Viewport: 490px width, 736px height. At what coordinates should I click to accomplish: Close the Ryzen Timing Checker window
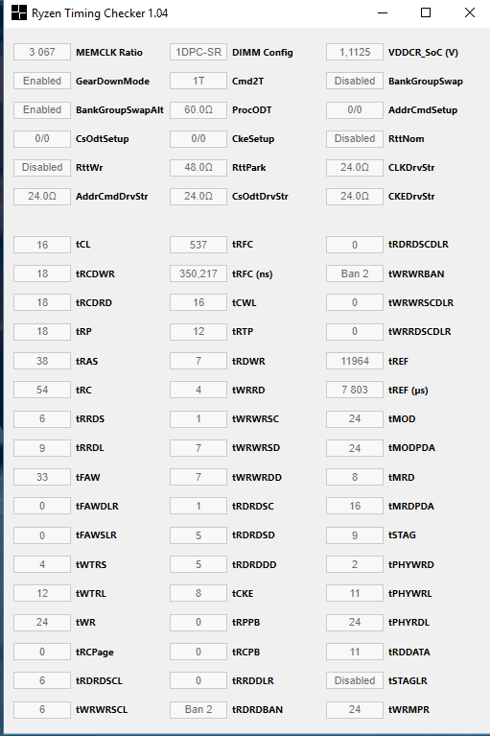click(x=469, y=13)
